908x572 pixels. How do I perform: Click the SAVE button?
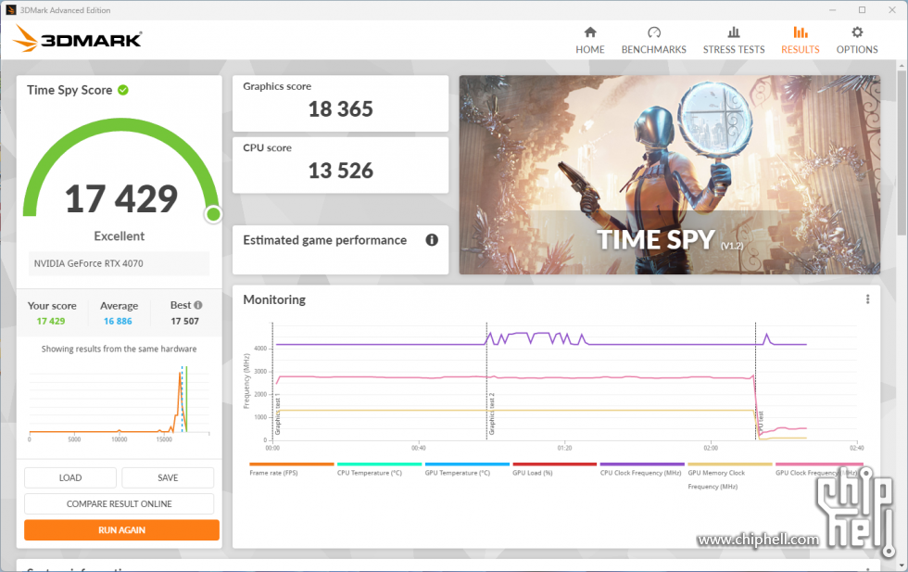click(168, 477)
